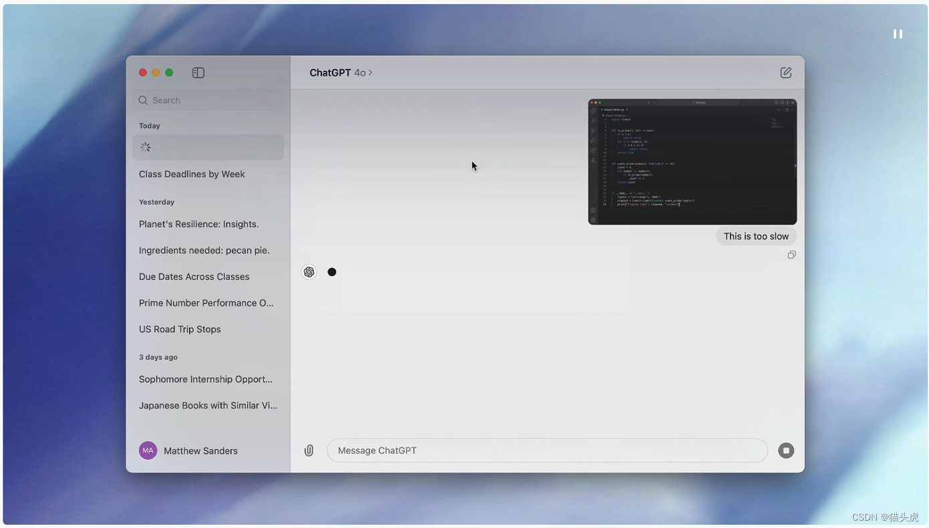Stop generating with the stop button
The width and height of the screenshot is (929, 528).
coord(786,450)
